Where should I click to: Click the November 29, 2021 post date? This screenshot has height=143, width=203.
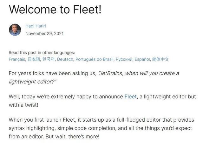tap(44, 33)
